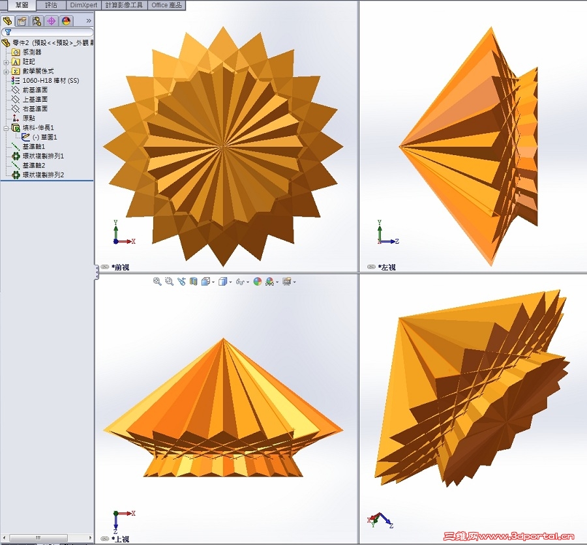Screen dimensions: 587x545
Task: Click the link icon beside *左視
Action: pos(371,267)
